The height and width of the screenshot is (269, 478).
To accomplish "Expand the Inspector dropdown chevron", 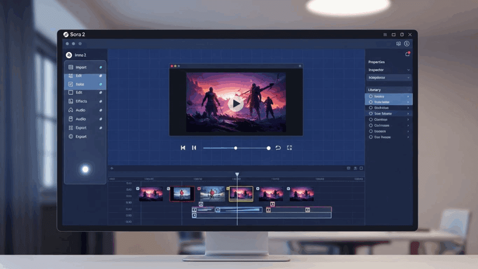I will (408, 70).
